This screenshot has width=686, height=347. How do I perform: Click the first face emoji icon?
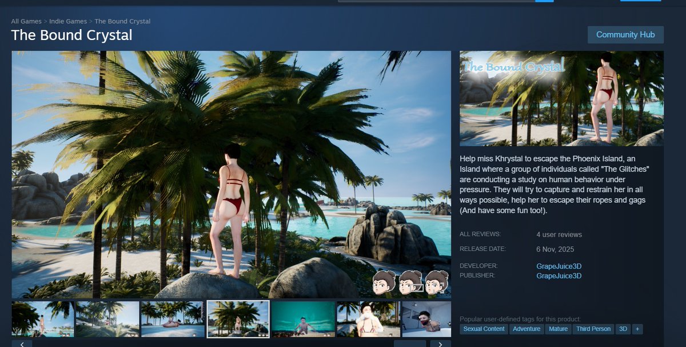[385, 282]
